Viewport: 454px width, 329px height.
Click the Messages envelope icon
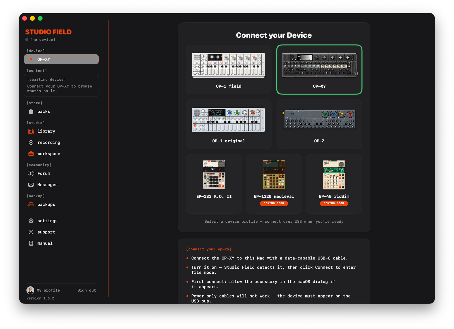point(31,185)
